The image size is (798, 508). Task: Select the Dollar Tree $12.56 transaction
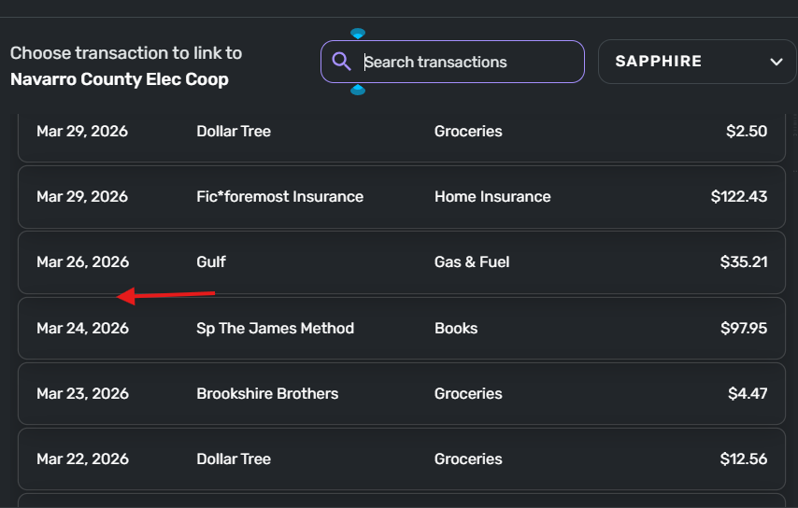(x=401, y=459)
